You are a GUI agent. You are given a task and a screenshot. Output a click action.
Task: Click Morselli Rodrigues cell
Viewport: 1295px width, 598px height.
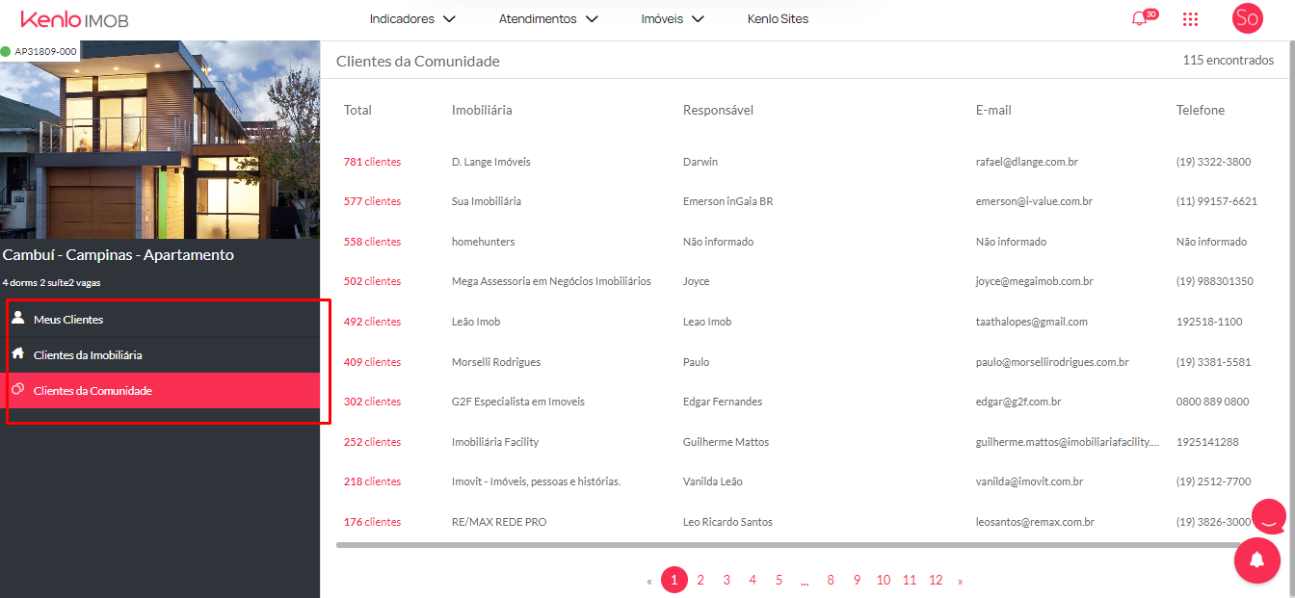point(496,362)
